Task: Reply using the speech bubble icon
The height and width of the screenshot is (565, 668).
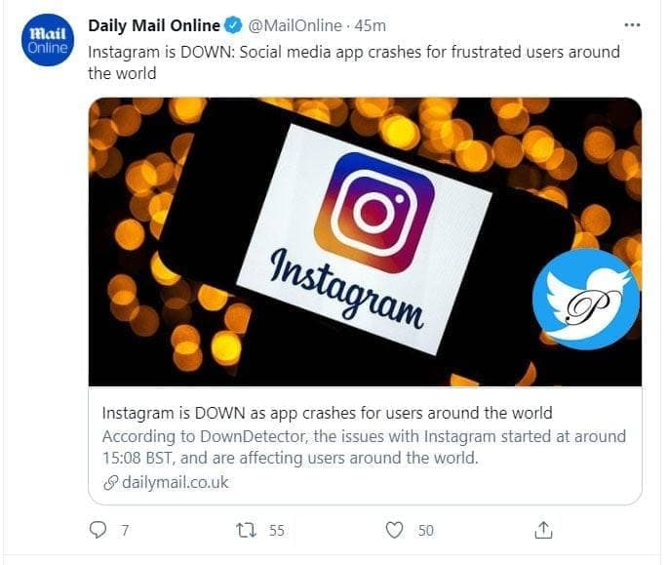Action: click(98, 530)
